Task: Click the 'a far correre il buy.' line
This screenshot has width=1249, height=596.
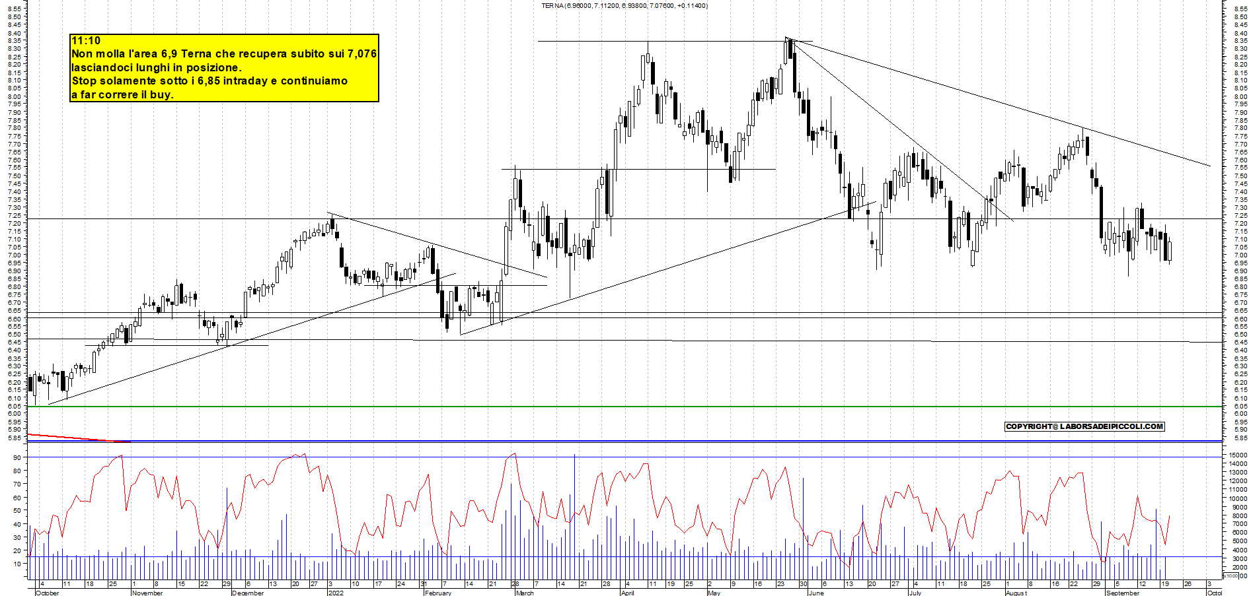Action: point(122,94)
